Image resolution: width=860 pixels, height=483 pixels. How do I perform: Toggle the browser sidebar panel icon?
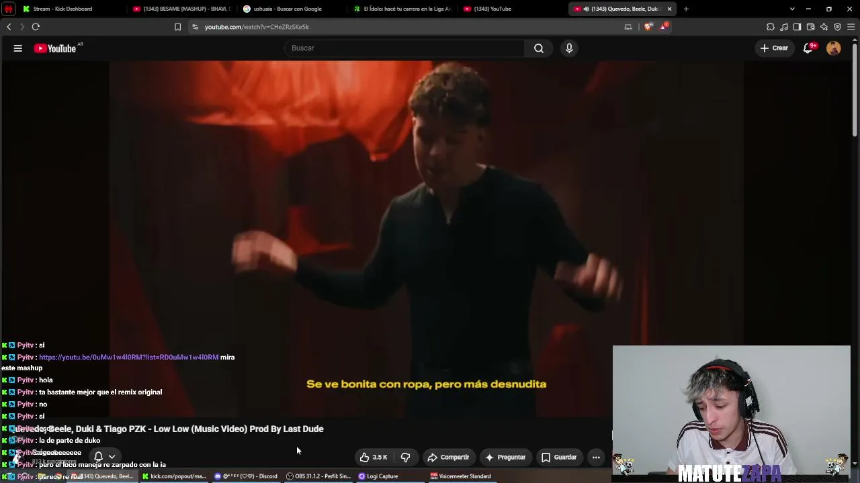[x=798, y=27]
